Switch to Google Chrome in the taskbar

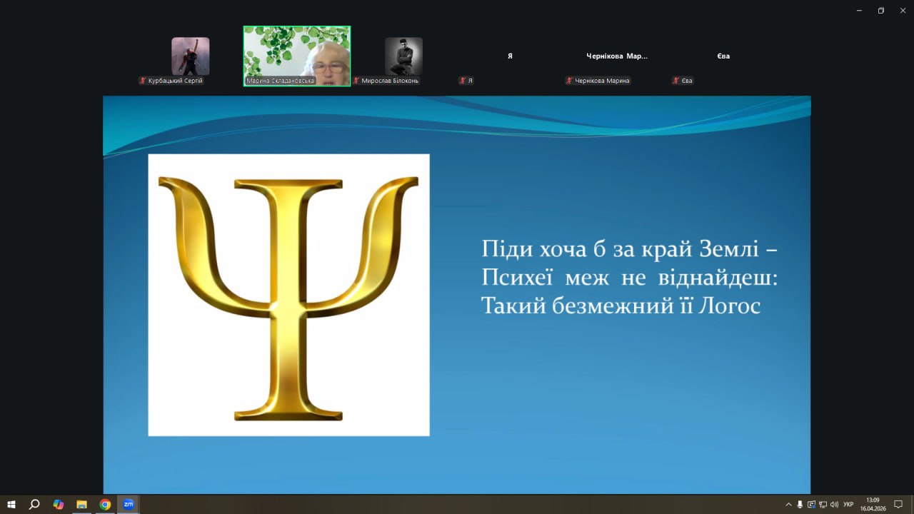(x=105, y=504)
